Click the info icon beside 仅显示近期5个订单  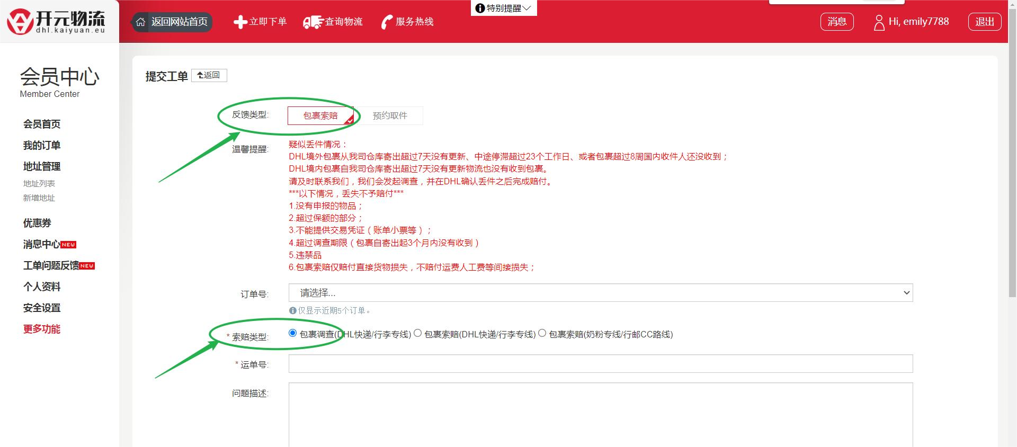tap(292, 311)
